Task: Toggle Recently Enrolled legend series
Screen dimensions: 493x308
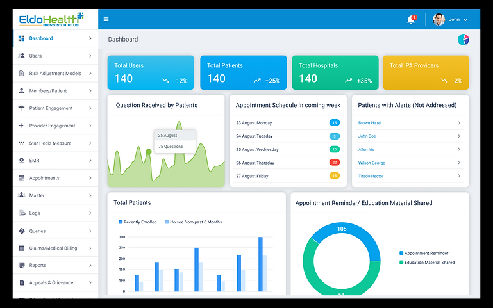Action: coord(137,222)
